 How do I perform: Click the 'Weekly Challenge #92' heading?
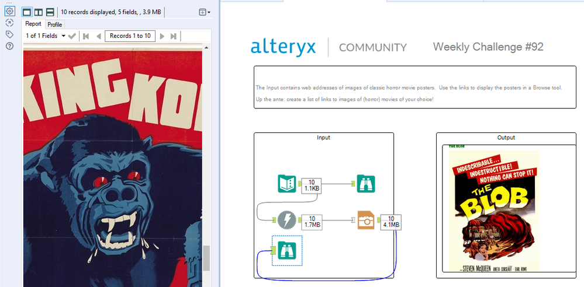(488, 47)
